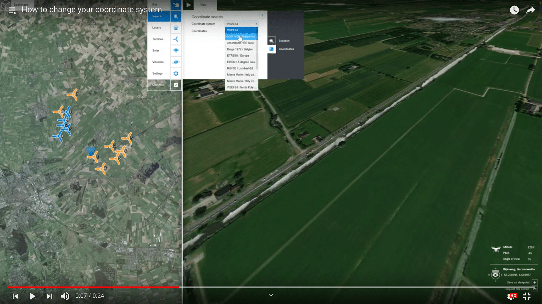Click the Turbines wind turbine icon

point(176,39)
